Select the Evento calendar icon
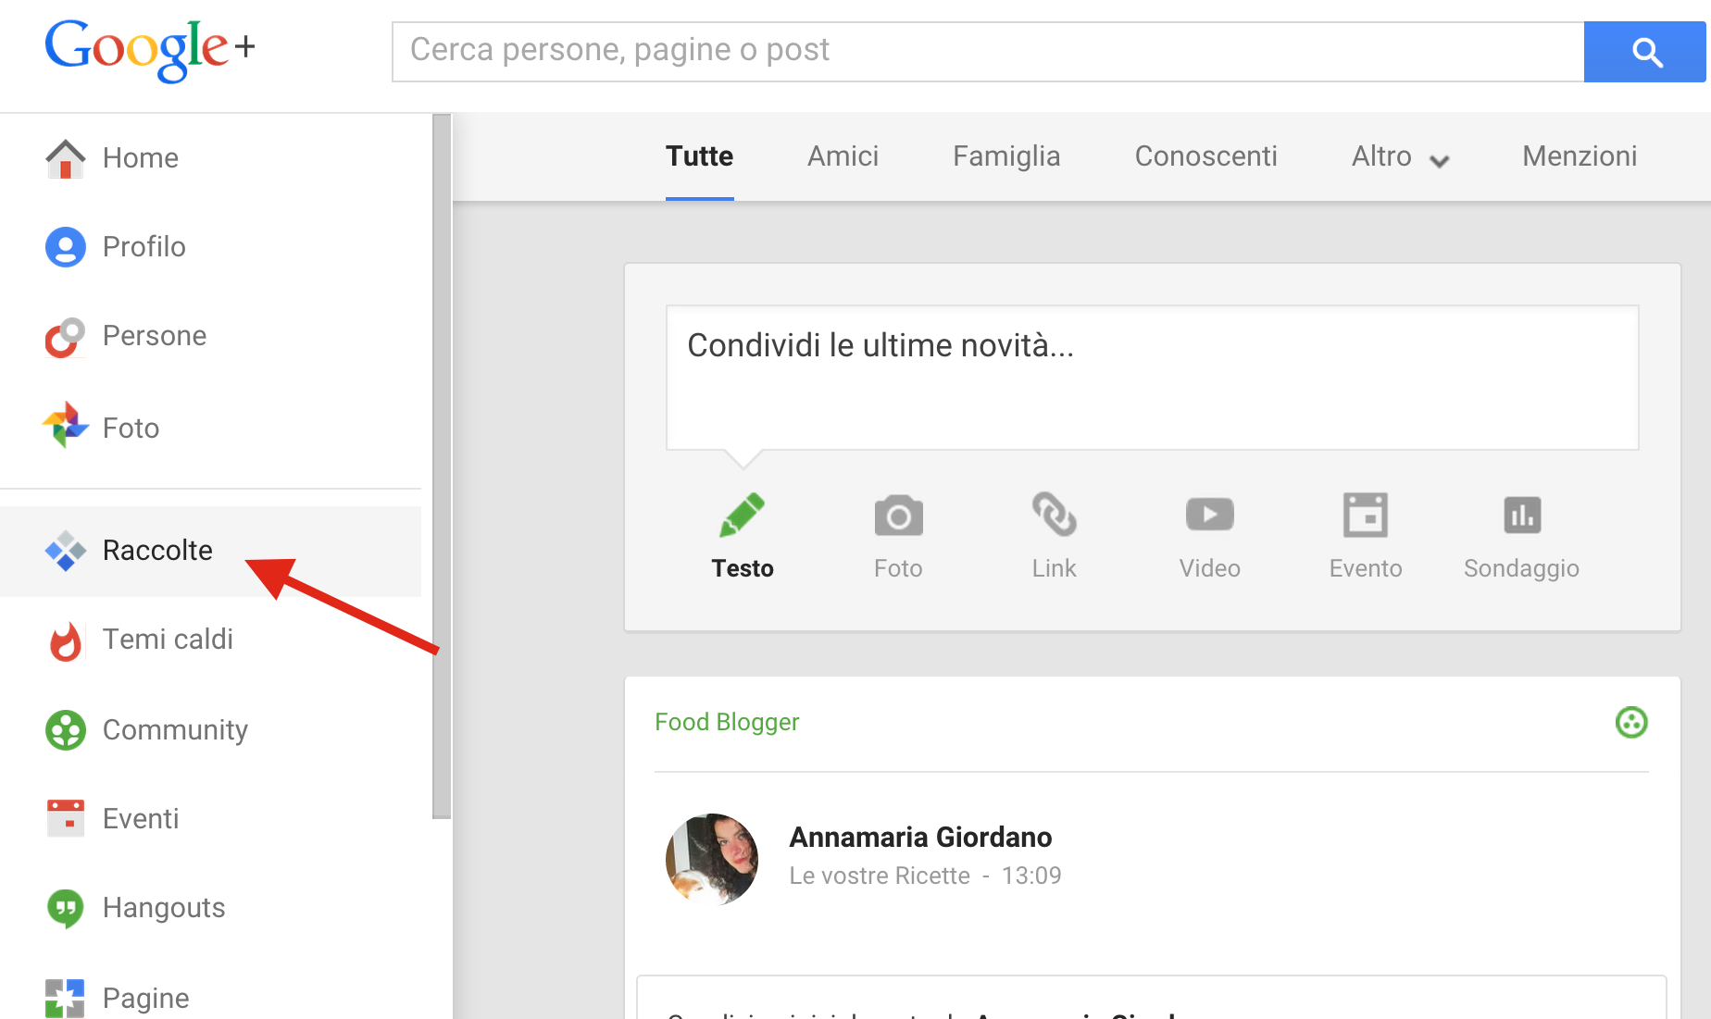1711x1019 pixels. (x=1365, y=515)
